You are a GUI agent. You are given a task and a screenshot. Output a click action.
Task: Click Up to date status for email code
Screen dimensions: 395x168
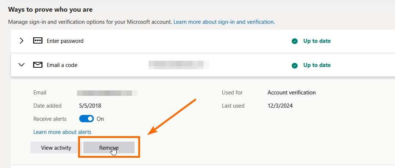click(317, 65)
